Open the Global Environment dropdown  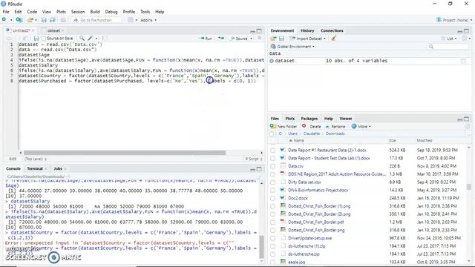(292, 47)
